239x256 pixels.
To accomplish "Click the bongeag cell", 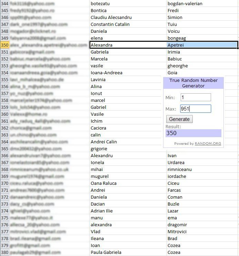I will point(202,38).
